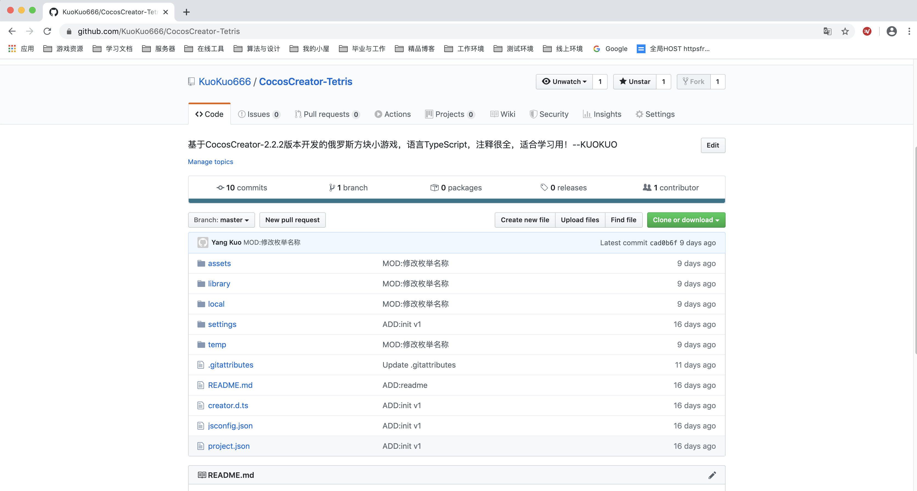Open the Unwatch notification dropdown
Image resolution: width=917 pixels, height=491 pixels.
pyautogui.click(x=564, y=81)
